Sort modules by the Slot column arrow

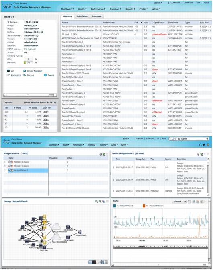(x=141, y=23)
